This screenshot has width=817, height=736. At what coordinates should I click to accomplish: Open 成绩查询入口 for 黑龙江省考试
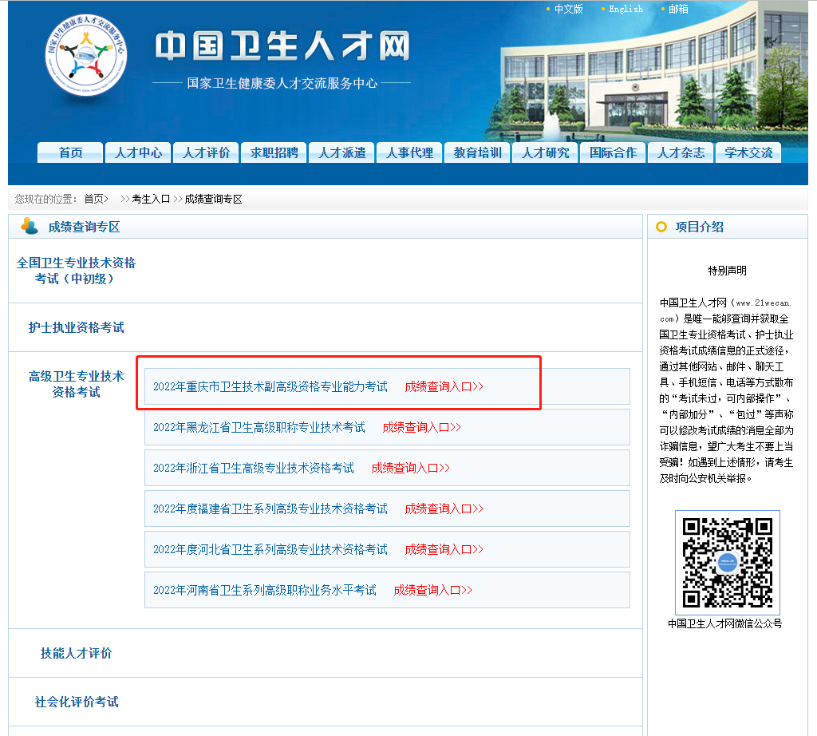coord(421,427)
